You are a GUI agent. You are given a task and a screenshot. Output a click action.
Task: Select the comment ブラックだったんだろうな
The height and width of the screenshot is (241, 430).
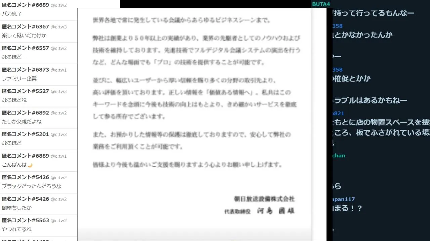click(32, 186)
